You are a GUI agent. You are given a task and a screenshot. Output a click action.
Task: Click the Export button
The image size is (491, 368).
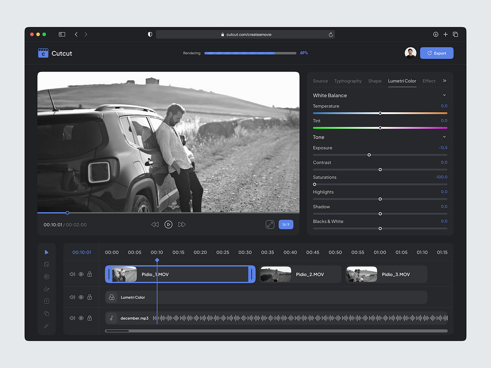436,53
